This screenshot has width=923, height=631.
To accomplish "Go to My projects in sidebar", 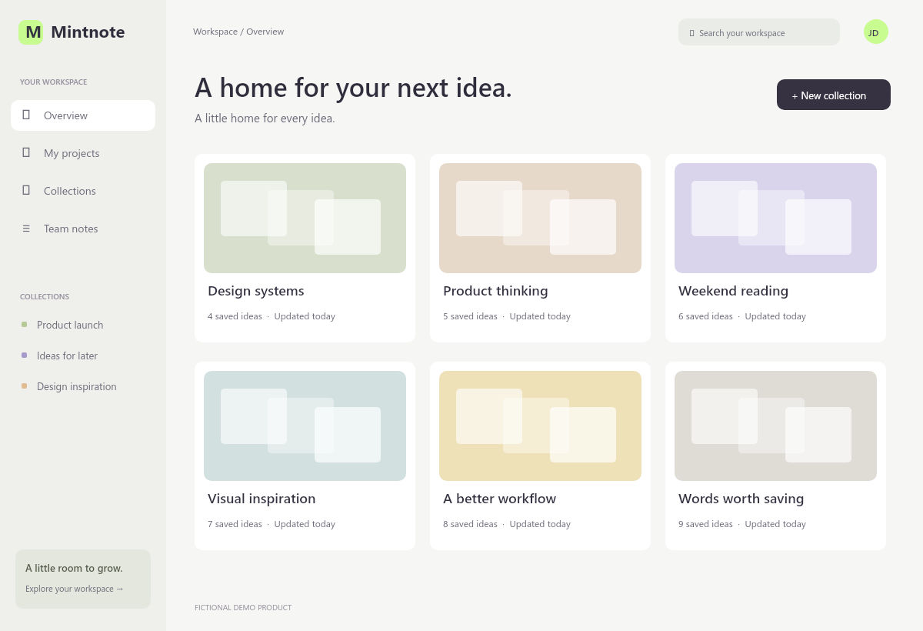I will tap(83, 153).
